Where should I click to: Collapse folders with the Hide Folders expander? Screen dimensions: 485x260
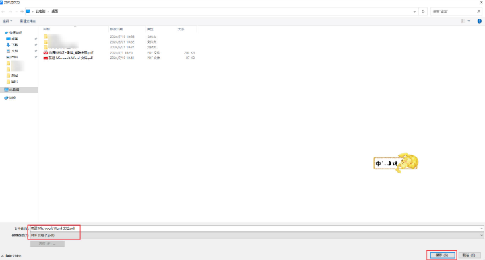tap(11, 256)
